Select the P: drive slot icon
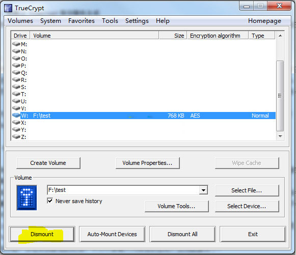The height and width of the screenshot is (255, 296). click(x=16, y=66)
